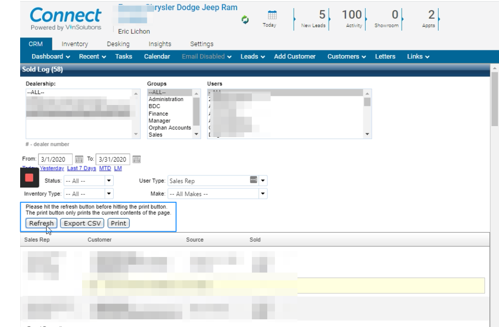Select Finance in Groups list
Screen dimensions: 499x327
pos(170,114)
